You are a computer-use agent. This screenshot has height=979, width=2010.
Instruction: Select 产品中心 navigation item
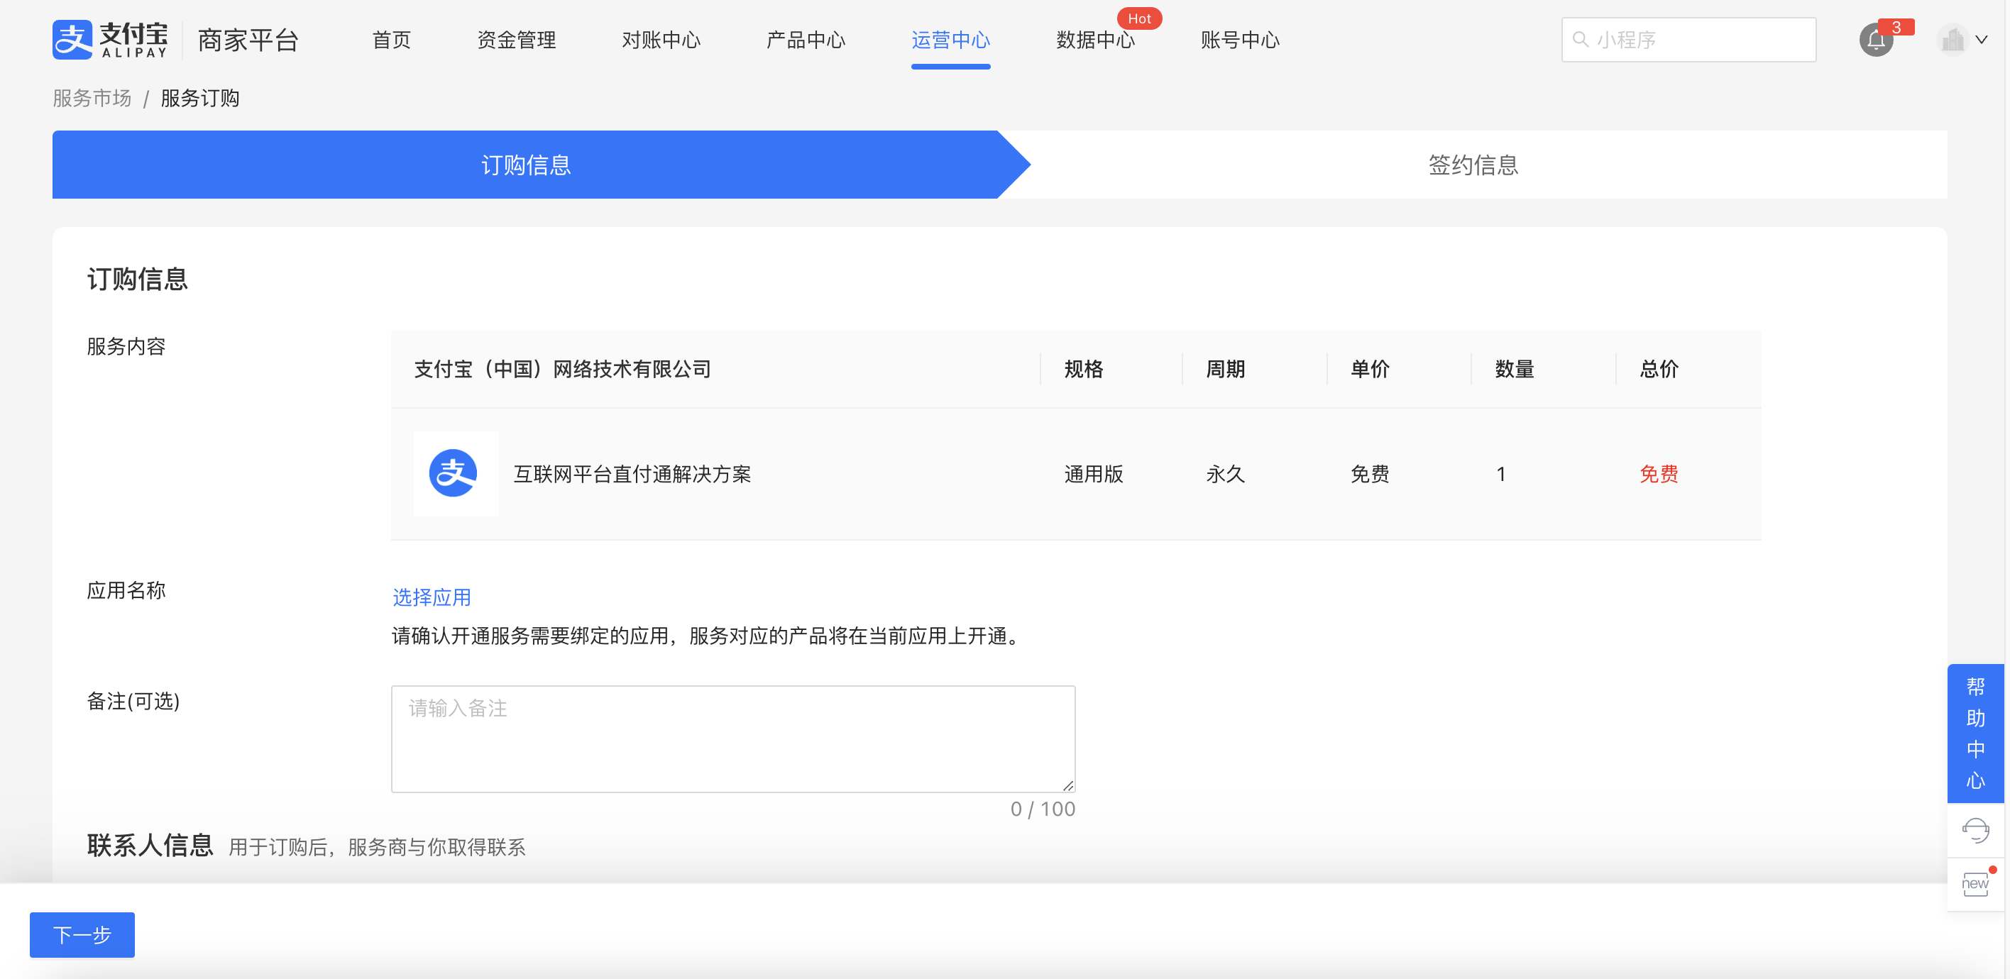(x=806, y=40)
